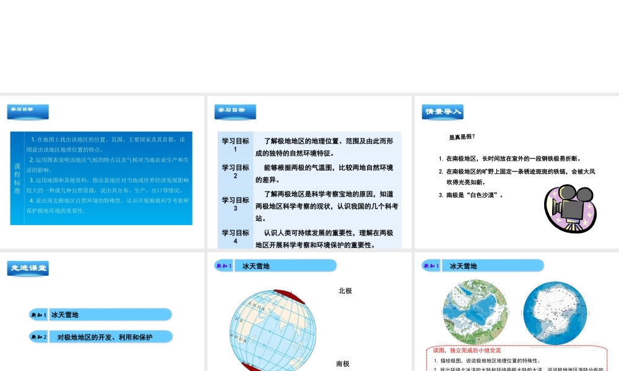Click red text 读图,独立完成后小组交流
Screen dimensions: 619x371
pyautogui.click(x=467, y=350)
